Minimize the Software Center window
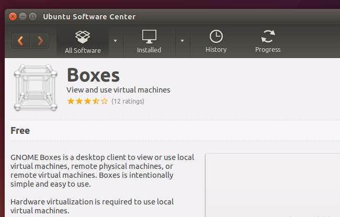This screenshot has height=217, width=340. tap(24, 17)
